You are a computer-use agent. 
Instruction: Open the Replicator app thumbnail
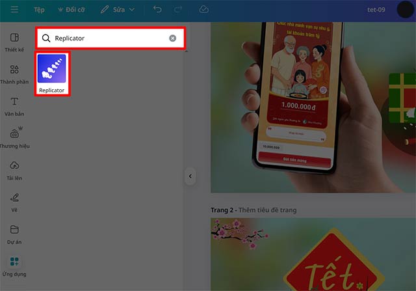52,74
